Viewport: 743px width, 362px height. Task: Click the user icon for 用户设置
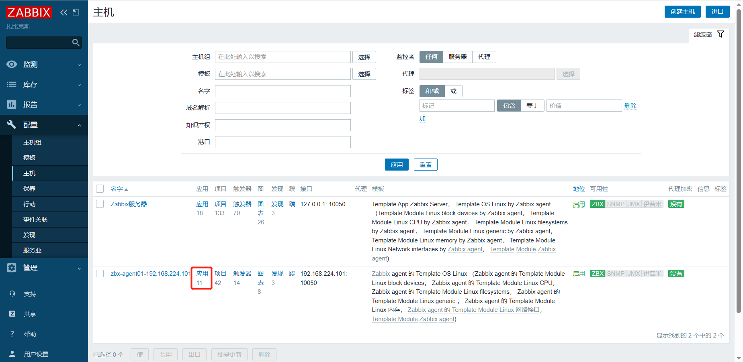pos(12,354)
